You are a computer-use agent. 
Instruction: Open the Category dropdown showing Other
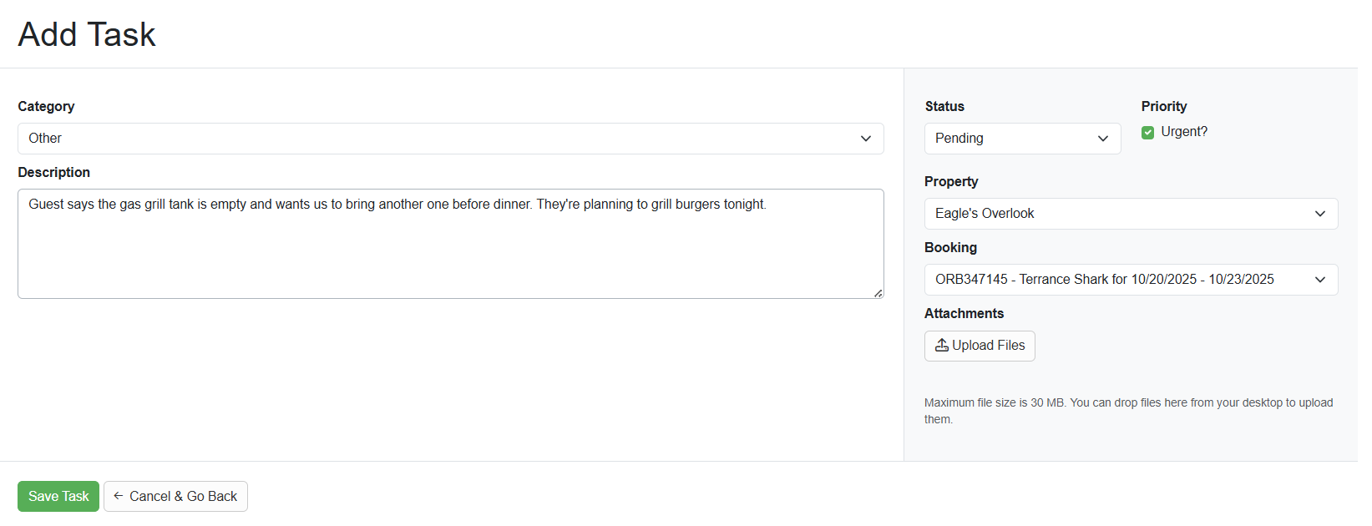coord(451,139)
